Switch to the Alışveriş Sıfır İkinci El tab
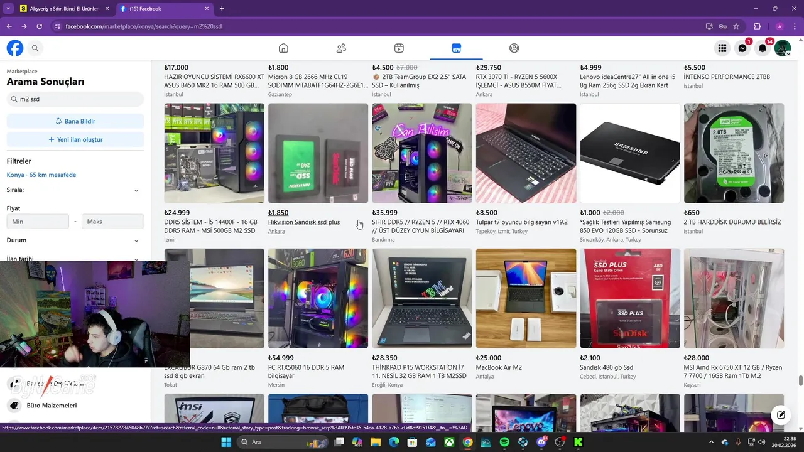This screenshot has height=452, width=804. click(63, 9)
